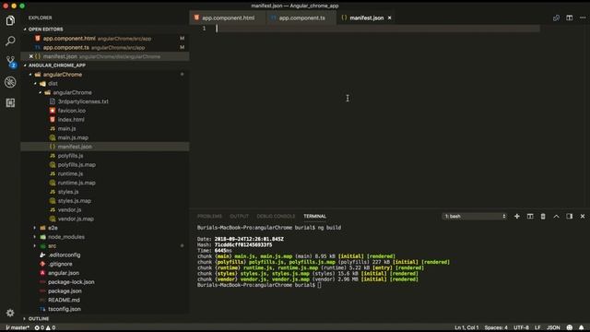Click into line 1 of editor

(x=377, y=29)
